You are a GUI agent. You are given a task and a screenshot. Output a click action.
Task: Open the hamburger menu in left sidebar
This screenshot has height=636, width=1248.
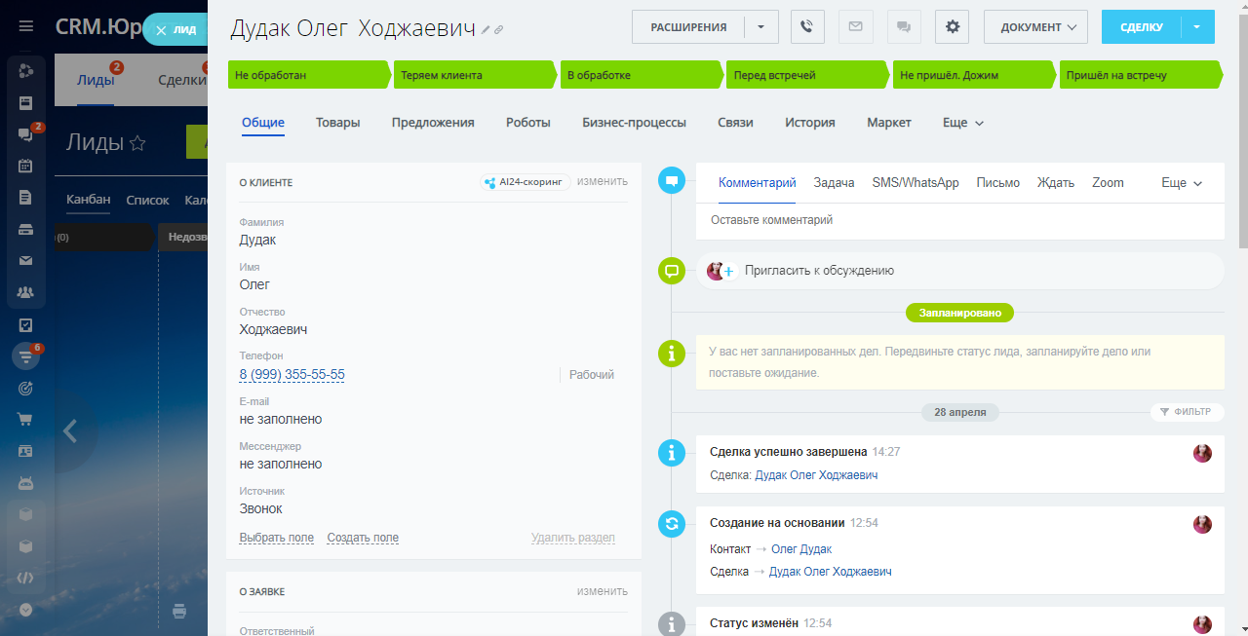(x=26, y=26)
